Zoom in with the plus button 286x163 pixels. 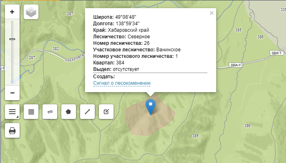click(12, 12)
